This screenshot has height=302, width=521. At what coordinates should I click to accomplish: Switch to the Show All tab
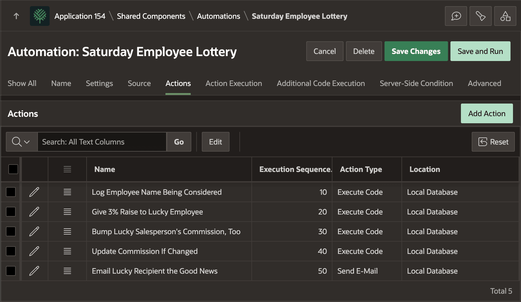[22, 83]
